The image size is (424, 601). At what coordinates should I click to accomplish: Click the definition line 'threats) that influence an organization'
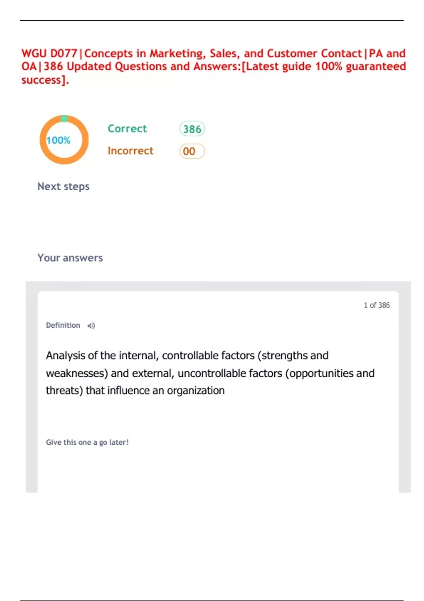tap(135, 391)
